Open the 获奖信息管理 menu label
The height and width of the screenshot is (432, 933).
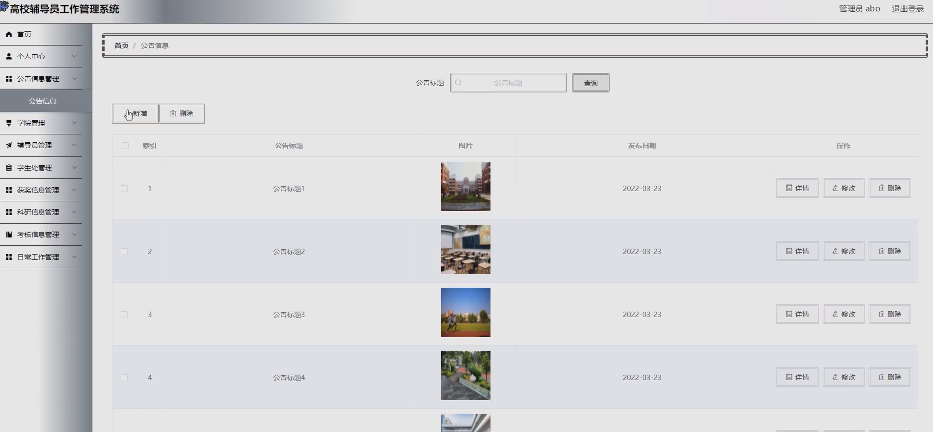tap(38, 190)
